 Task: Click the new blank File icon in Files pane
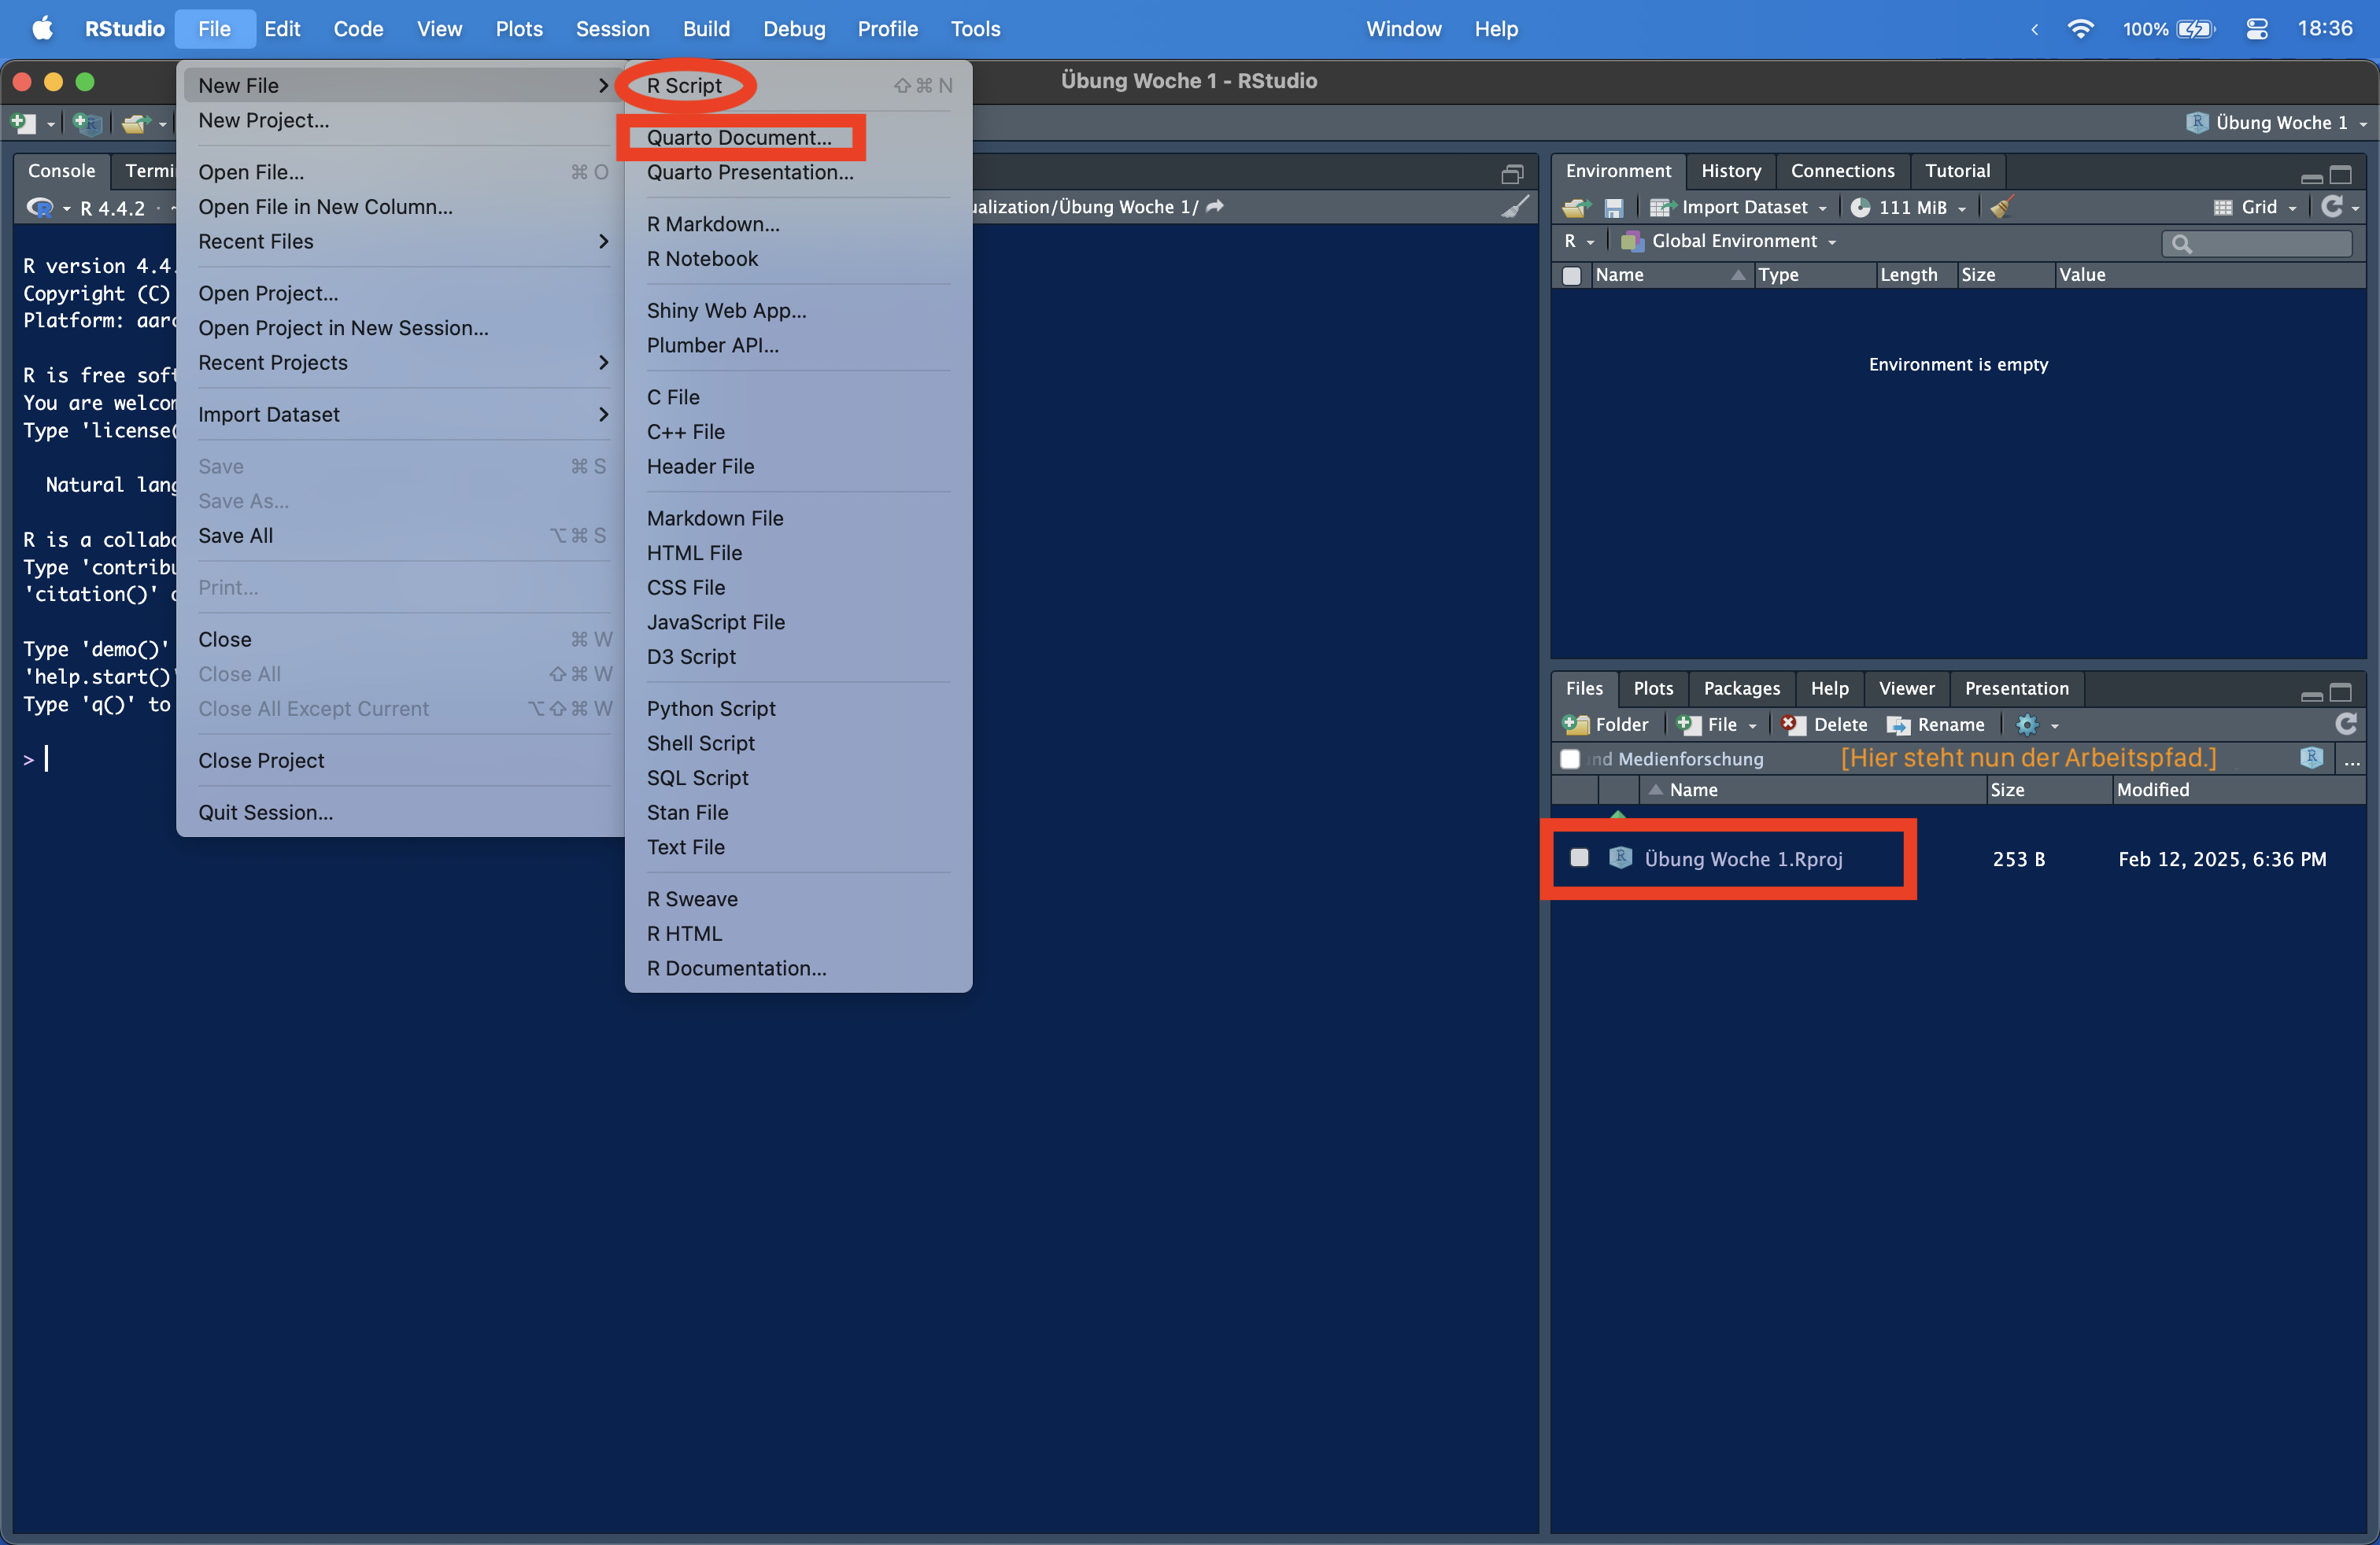[x=1689, y=725]
